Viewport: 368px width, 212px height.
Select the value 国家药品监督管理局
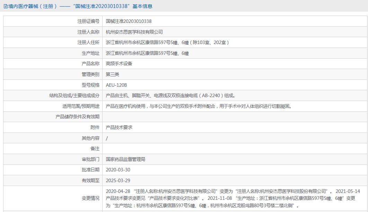coord(125,159)
